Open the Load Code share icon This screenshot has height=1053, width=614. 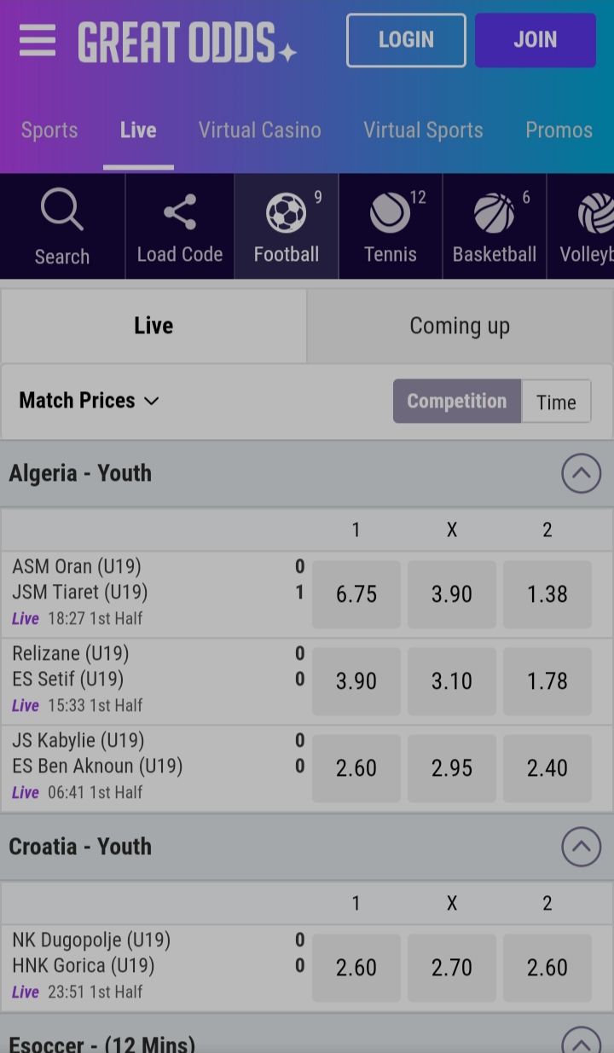tap(179, 213)
